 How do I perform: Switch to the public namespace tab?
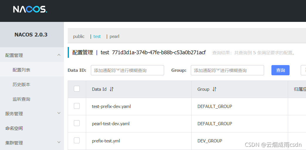tap(79, 36)
